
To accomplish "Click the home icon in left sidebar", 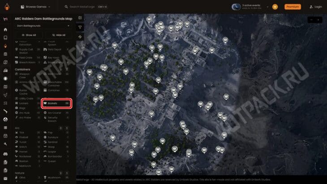I will pyautogui.click(x=5, y=30).
